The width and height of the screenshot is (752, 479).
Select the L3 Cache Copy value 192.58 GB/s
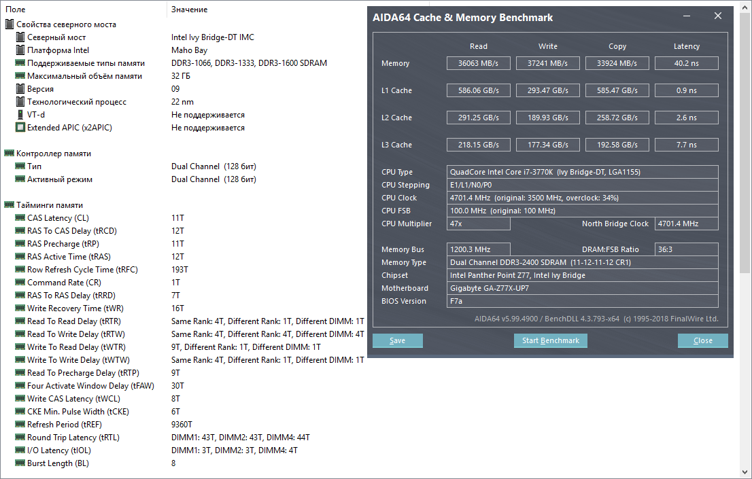point(617,145)
